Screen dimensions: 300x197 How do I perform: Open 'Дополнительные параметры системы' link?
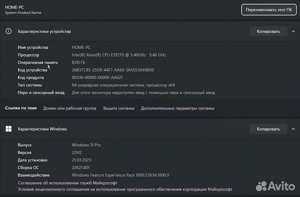[177, 108]
